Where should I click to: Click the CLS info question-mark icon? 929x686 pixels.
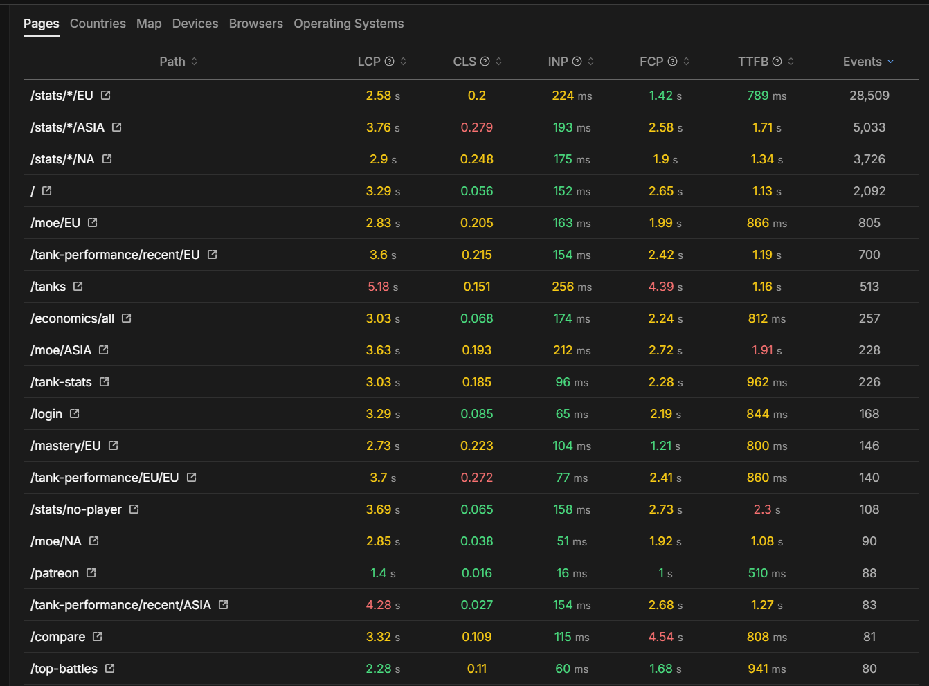[485, 62]
